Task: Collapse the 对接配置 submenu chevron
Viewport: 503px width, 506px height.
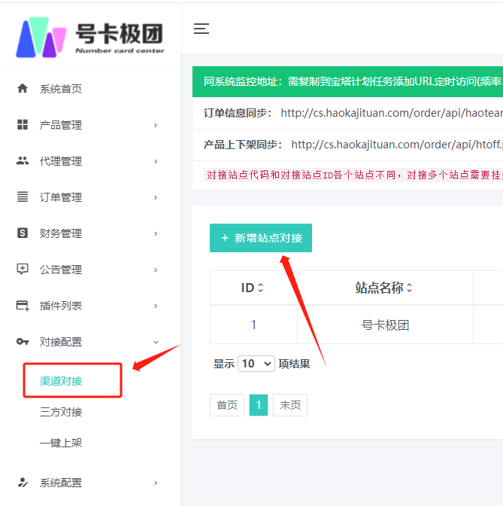Action: coord(156,342)
